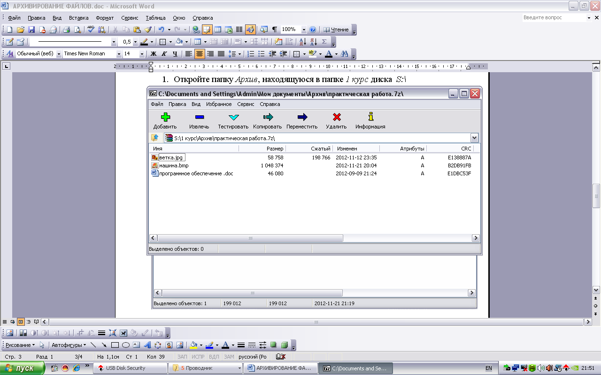Click the пуск Start button

click(22, 368)
